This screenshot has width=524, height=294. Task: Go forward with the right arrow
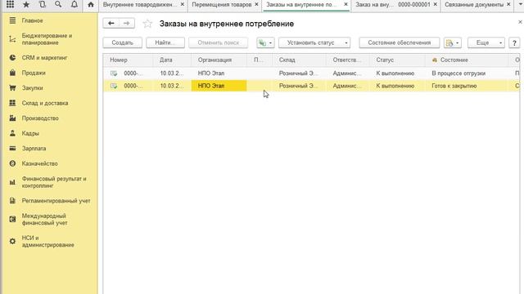coord(126,24)
